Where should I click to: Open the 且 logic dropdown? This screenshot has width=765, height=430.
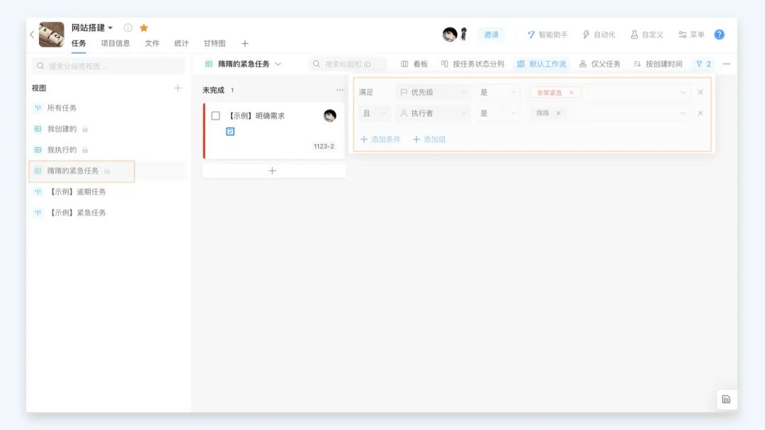[374, 113]
